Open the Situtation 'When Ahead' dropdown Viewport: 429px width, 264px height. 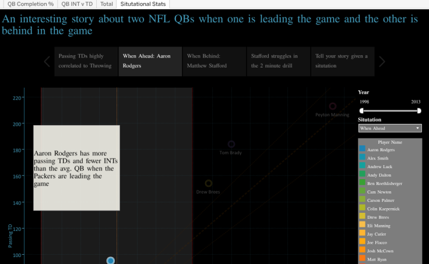[390, 129]
